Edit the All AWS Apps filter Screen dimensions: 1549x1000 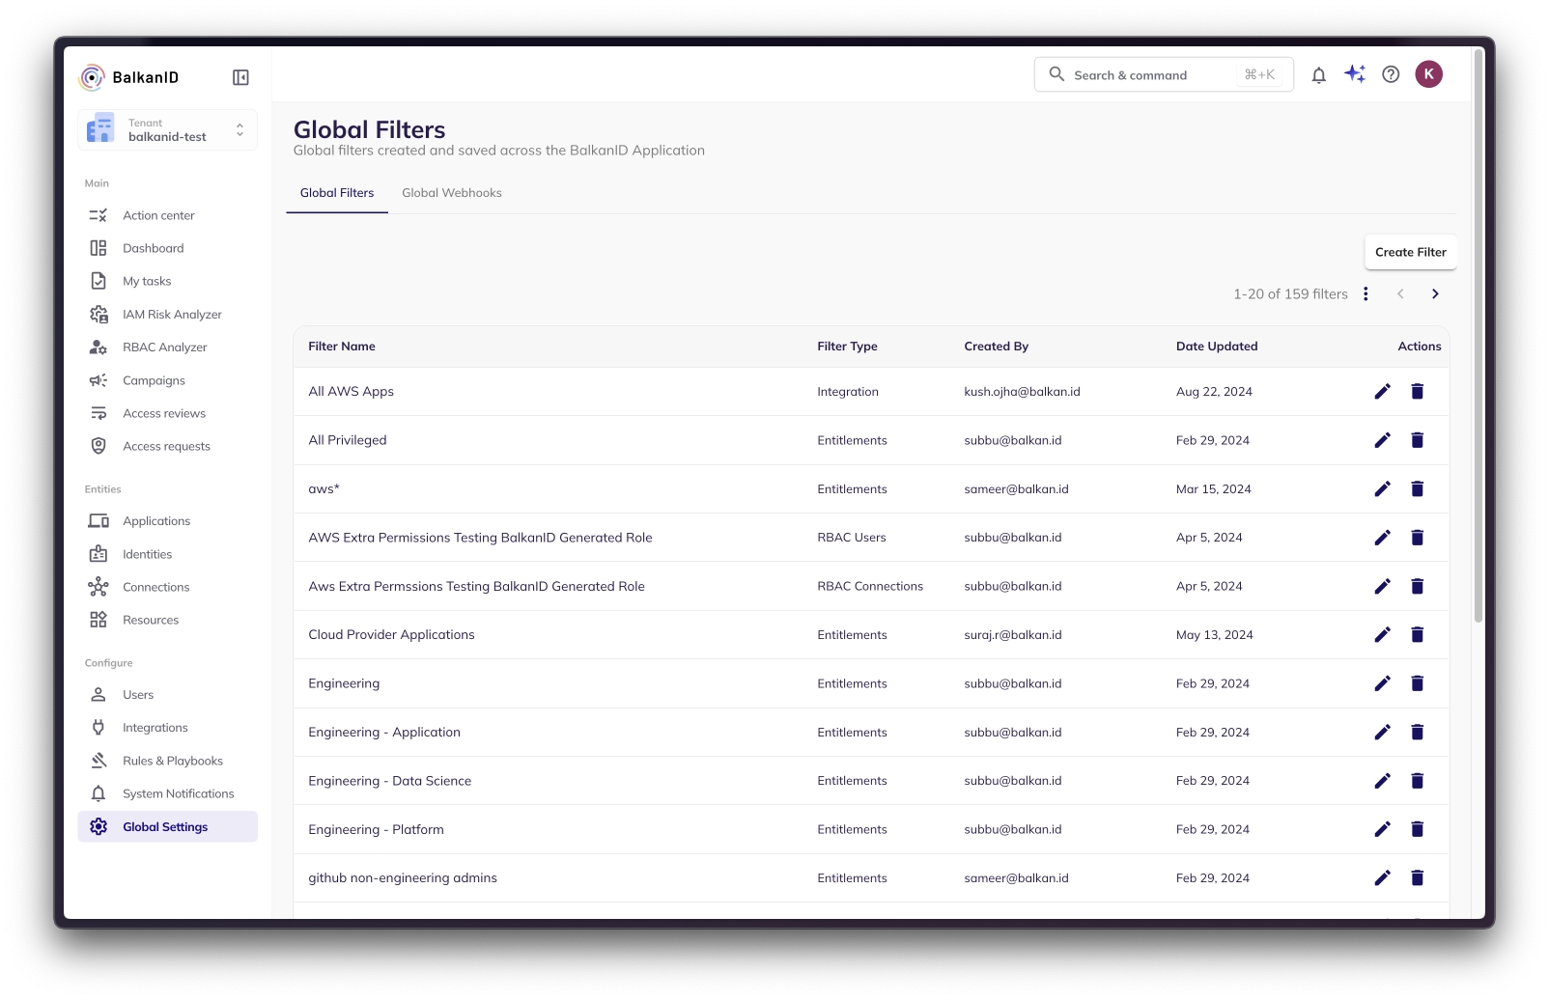coord(1383,391)
